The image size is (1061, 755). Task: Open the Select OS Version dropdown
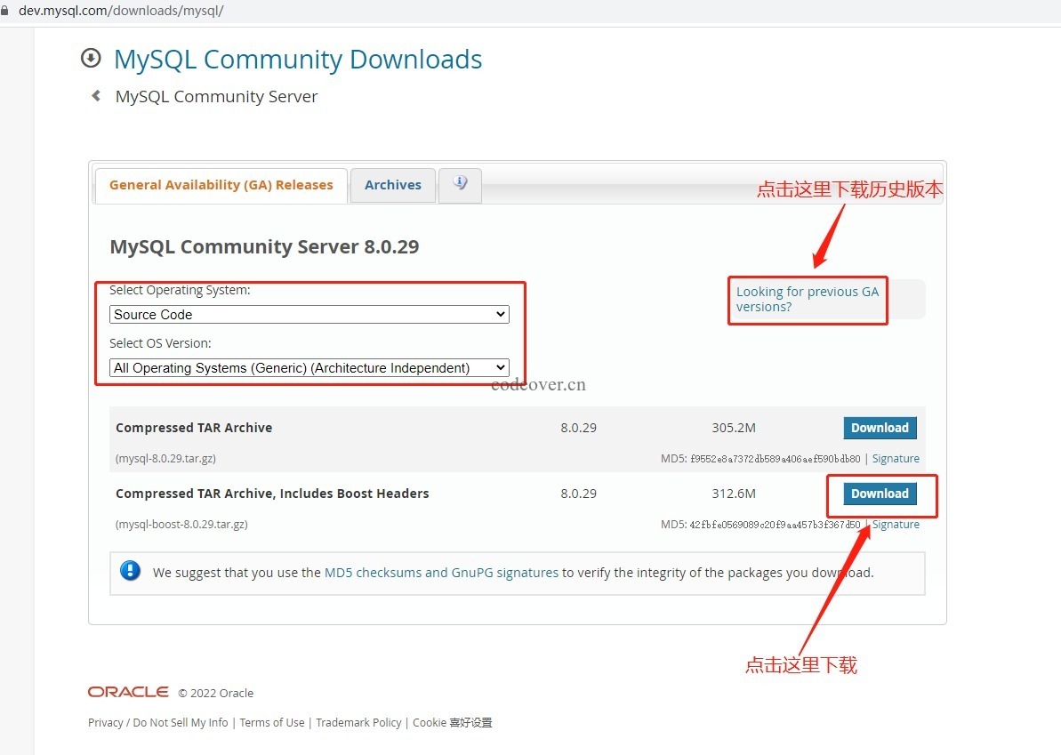[309, 368]
